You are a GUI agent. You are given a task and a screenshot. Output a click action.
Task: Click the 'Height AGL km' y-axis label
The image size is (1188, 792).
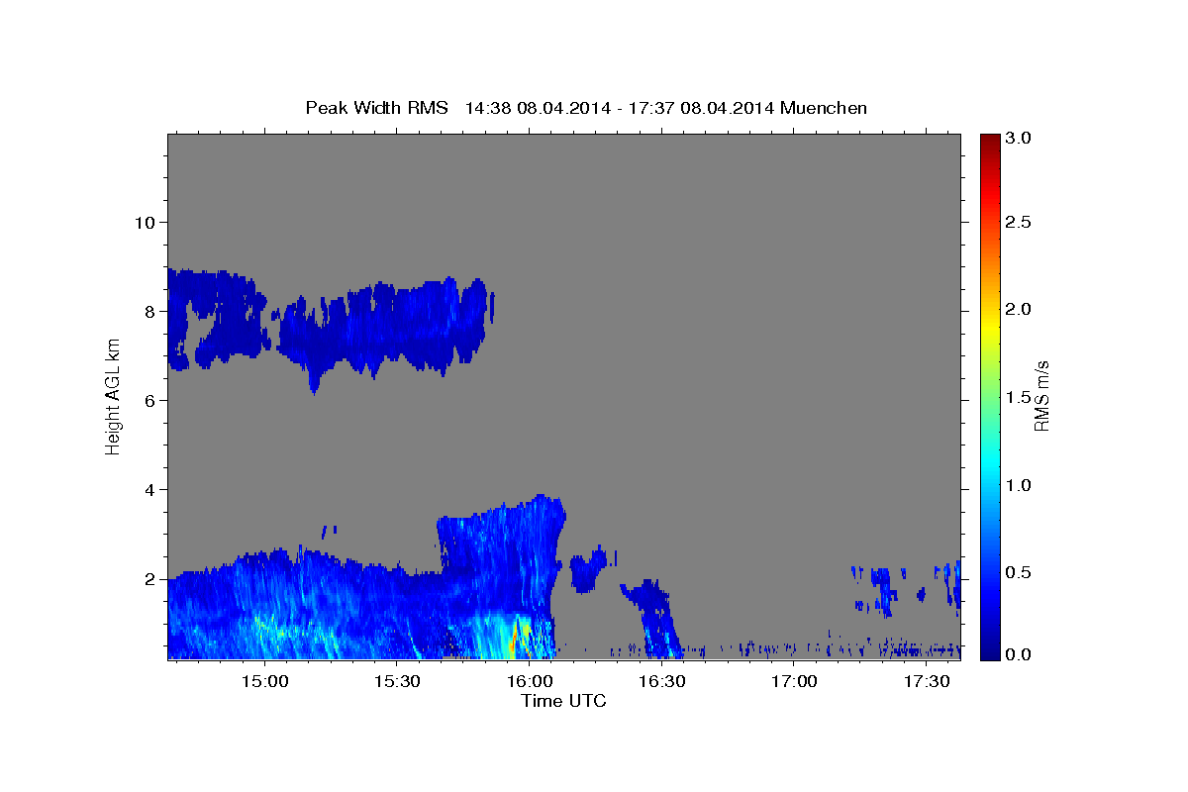coord(113,396)
